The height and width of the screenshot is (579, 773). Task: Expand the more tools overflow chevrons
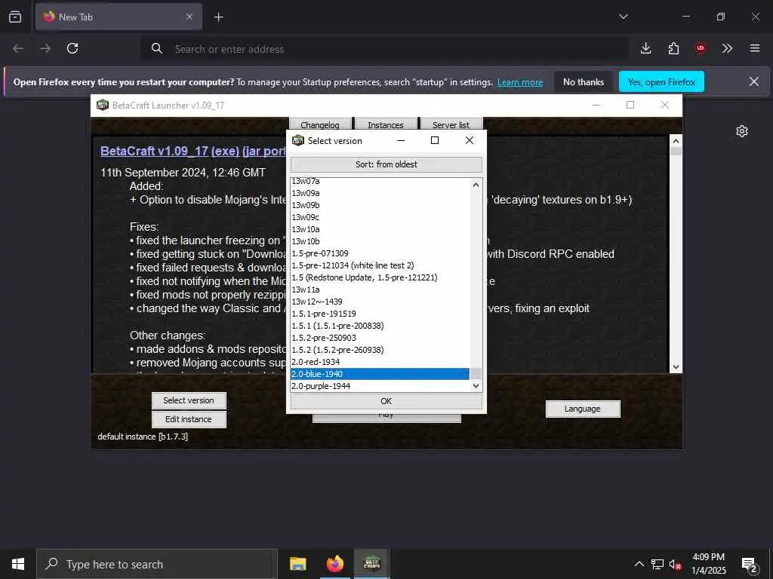point(727,48)
